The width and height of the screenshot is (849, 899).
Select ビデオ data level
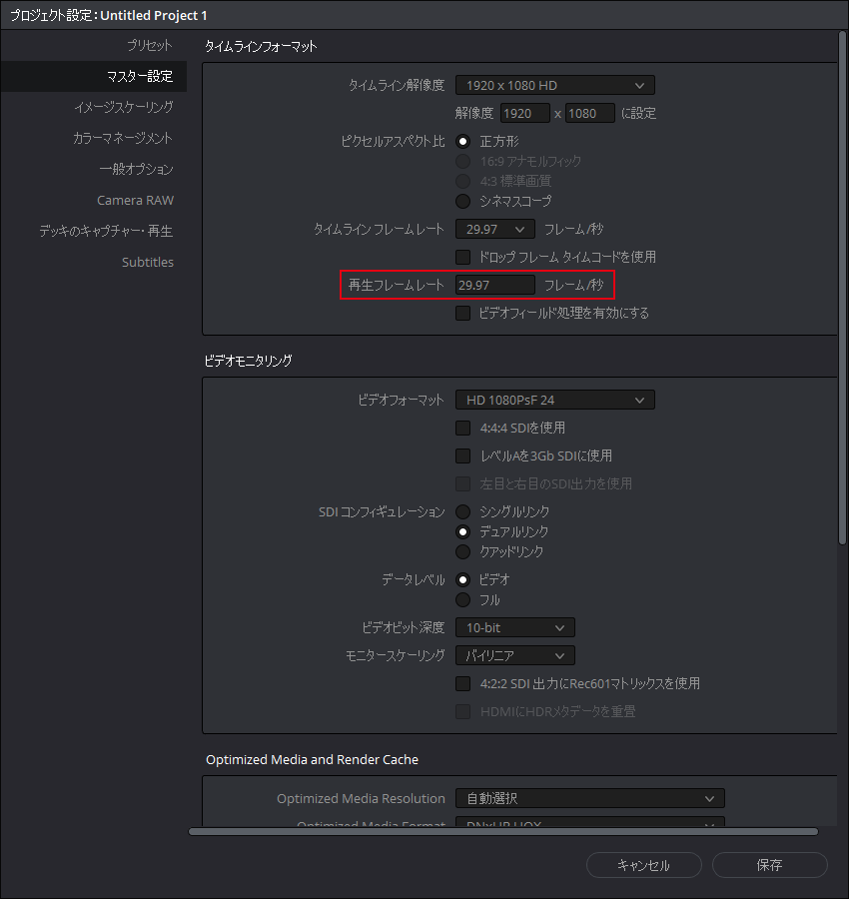462,580
